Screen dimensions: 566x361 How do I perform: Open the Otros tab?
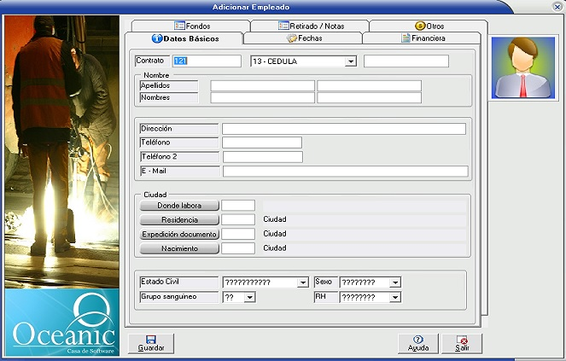430,26
